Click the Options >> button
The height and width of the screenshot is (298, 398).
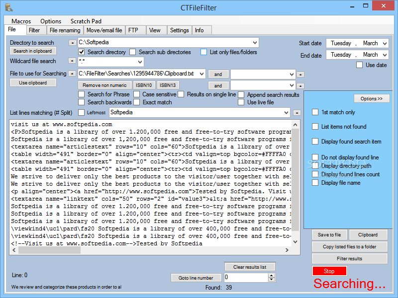(x=372, y=98)
